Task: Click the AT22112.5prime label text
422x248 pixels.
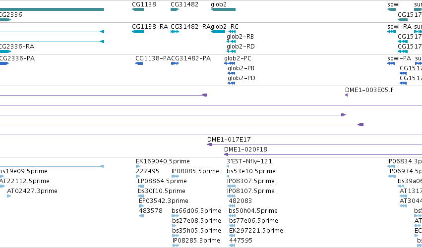Action: pos(25,181)
